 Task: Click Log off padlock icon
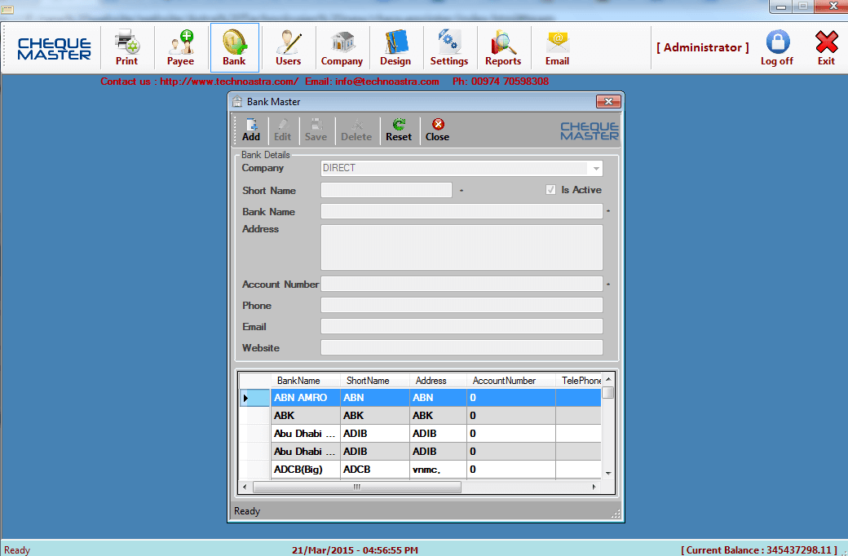click(777, 42)
